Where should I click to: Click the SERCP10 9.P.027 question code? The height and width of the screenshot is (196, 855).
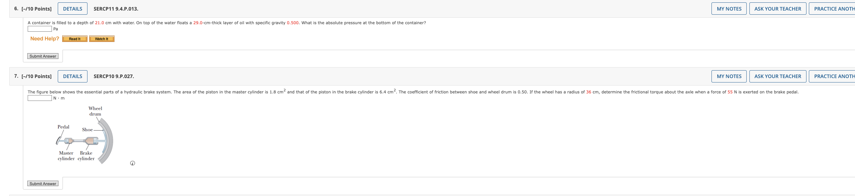coord(114,76)
